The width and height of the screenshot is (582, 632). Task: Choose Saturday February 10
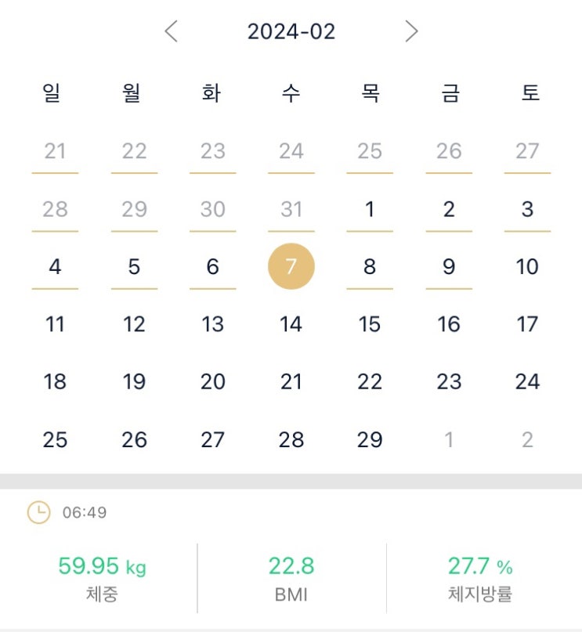click(527, 266)
